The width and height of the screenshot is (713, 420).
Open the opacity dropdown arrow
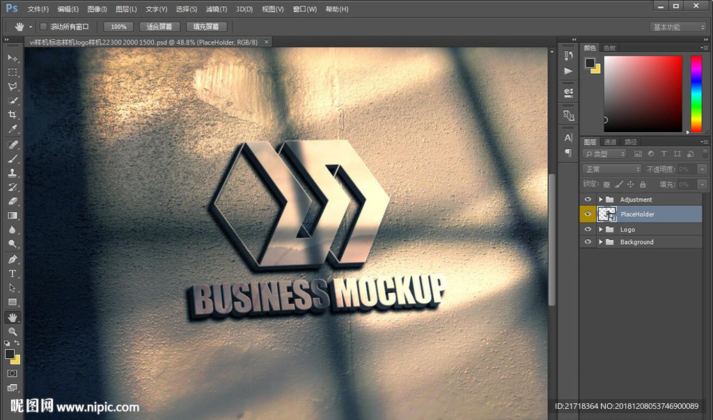click(703, 170)
